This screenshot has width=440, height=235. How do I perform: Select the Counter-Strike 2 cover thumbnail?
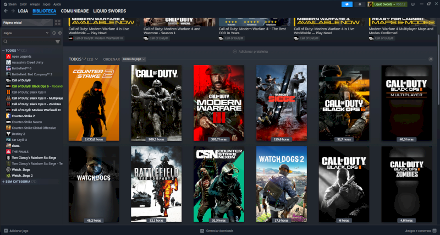[94, 103]
